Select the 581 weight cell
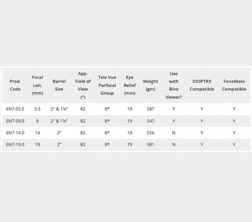Image resolution: width=252 pixels, height=222 pixels. (150, 144)
